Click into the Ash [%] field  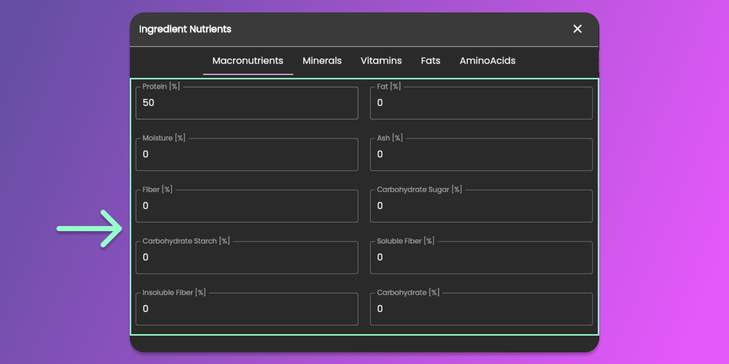point(481,154)
